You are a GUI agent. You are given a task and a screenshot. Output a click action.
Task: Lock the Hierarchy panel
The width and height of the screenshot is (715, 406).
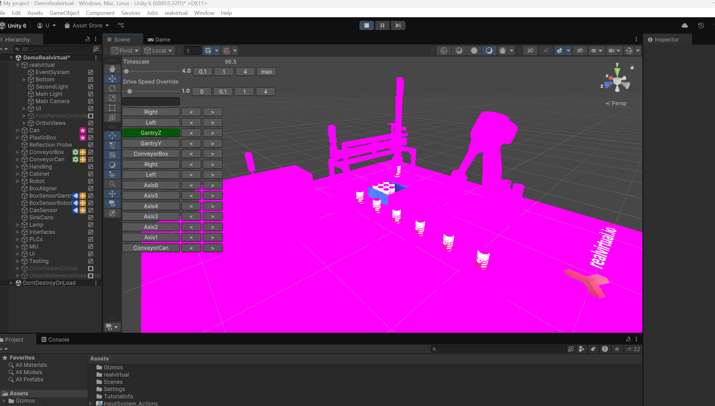tap(88, 39)
